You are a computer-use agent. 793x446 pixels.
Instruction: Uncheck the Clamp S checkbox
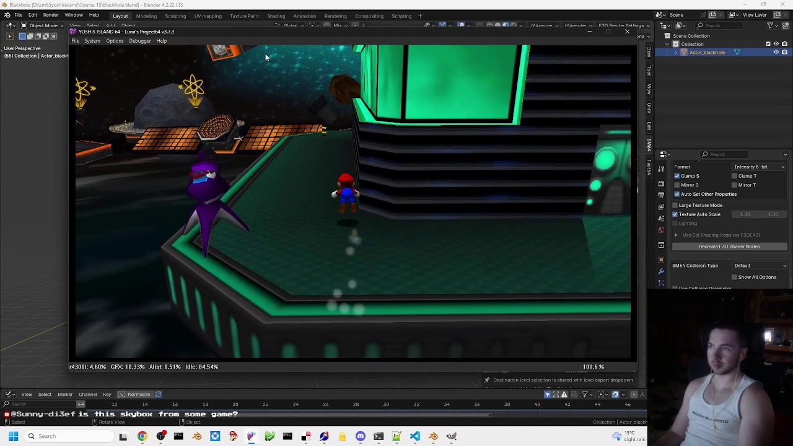pos(677,176)
